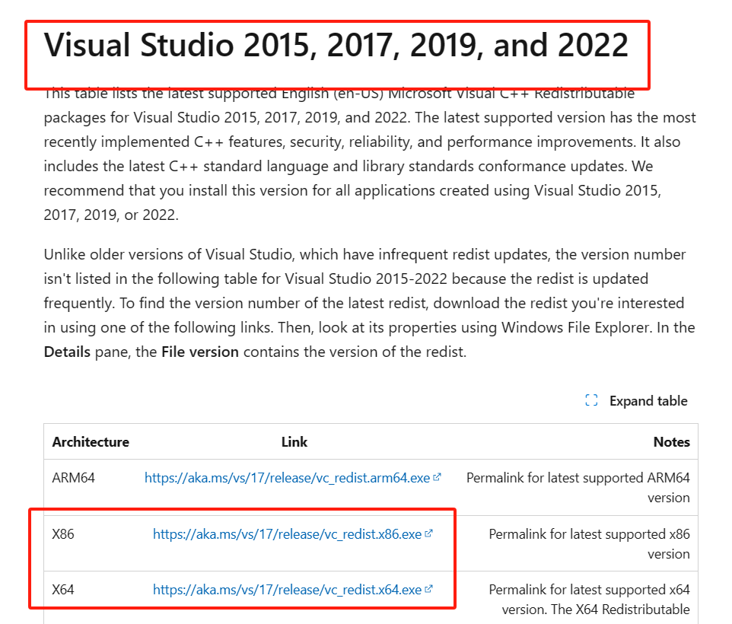Click the Visual Studio 2015–2022 page heading
This screenshot has width=732, height=624.
coord(336,46)
